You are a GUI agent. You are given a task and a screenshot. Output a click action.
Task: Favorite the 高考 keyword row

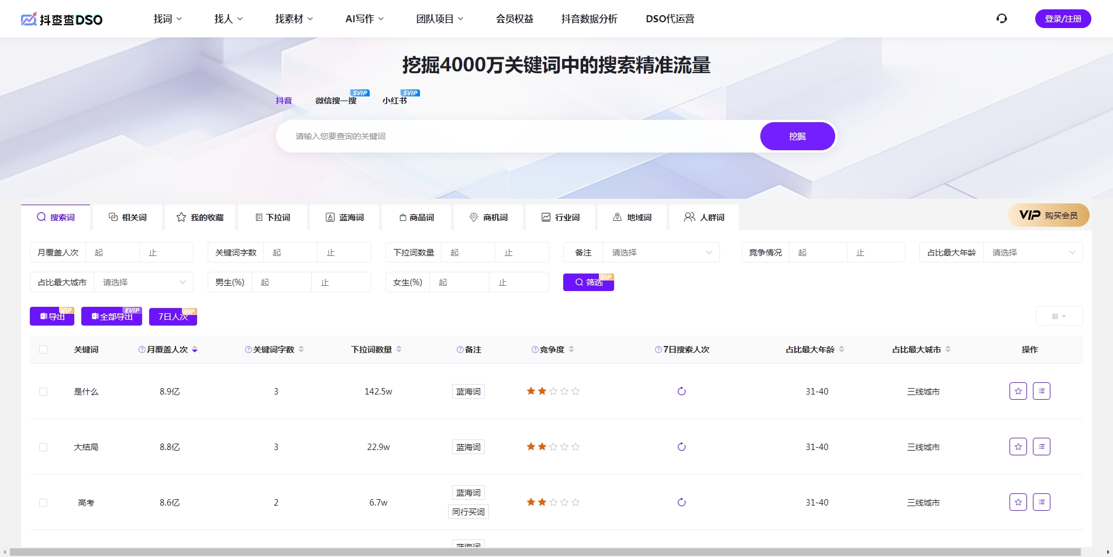pos(1018,502)
